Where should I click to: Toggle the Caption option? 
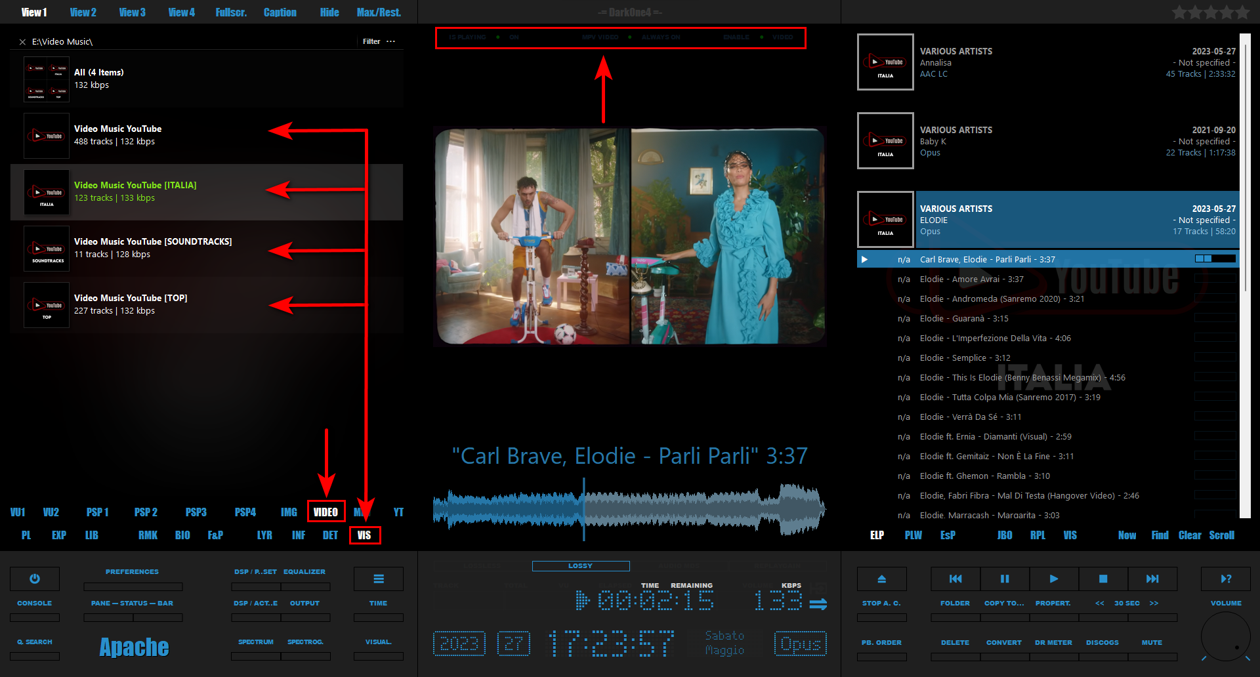coord(280,12)
